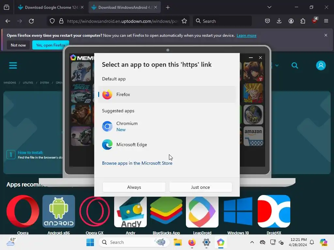Click the taskbar Search box

point(134,242)
